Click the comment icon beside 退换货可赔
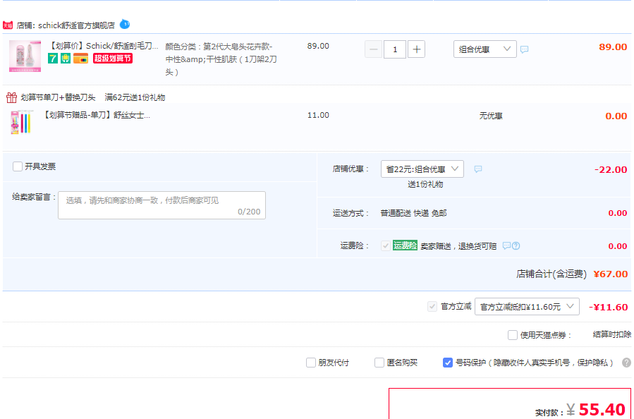 506,246
